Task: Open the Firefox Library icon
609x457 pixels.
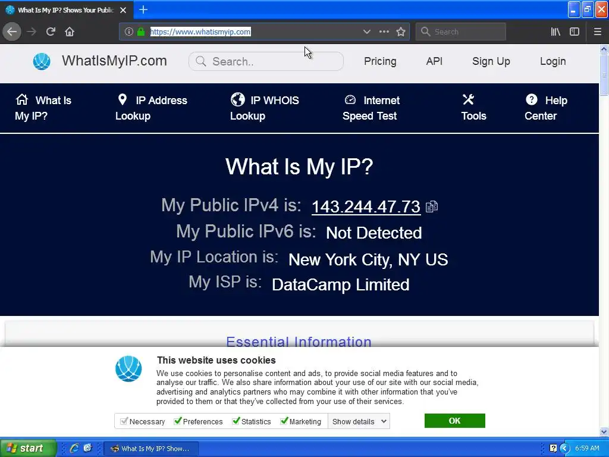Action: click(x=555, y=32)
